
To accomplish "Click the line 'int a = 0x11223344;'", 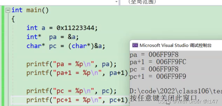I will click(x=62, y=28).
